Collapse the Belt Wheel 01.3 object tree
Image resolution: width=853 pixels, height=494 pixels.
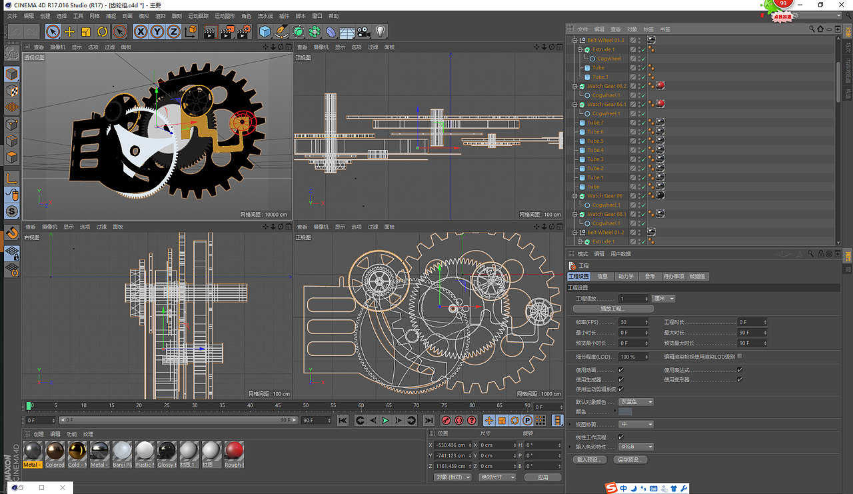(574, 41)
